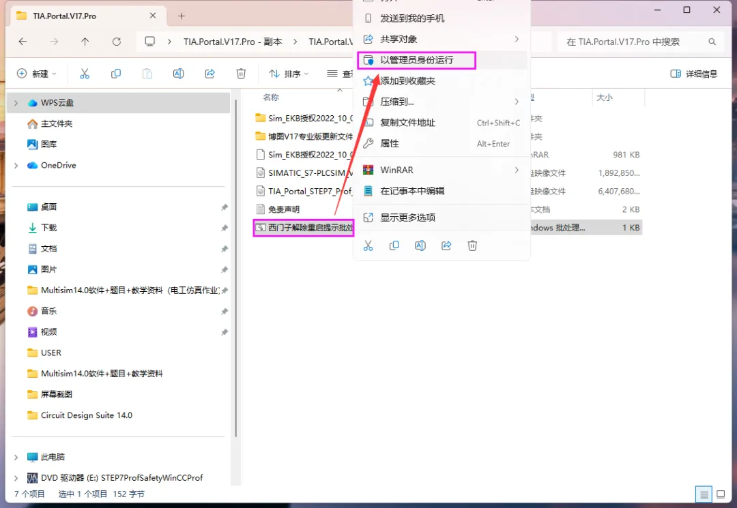Open 图片 in the sidebar
Screen dimensions: 737x508
click(42, 269)
